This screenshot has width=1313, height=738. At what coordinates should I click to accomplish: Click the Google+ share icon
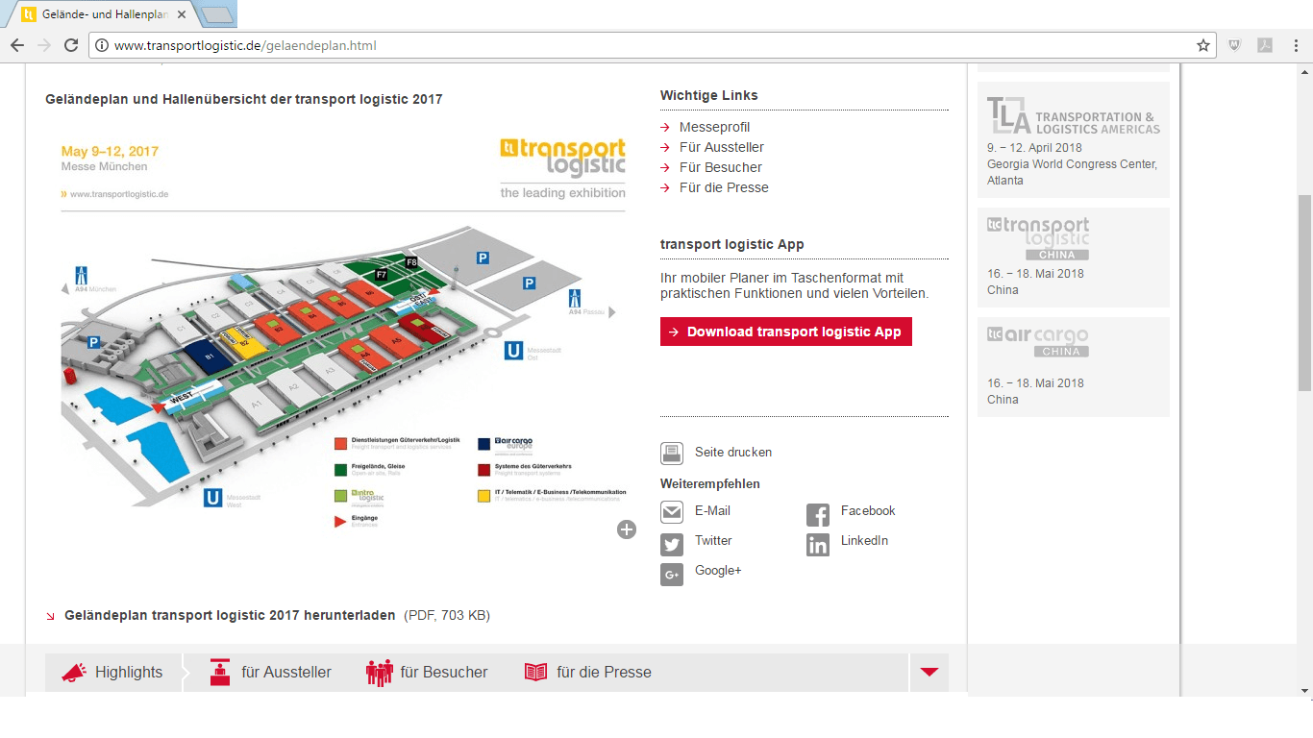click(x=672, y=575)
